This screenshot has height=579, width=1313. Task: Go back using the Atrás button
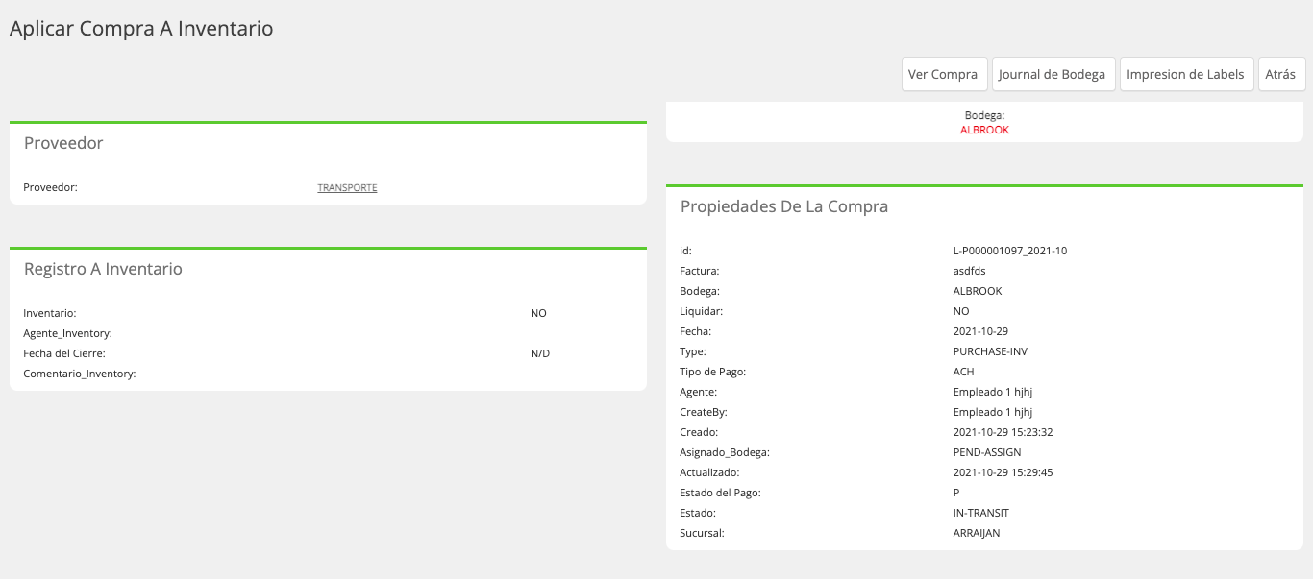[x=1280, y=74]
